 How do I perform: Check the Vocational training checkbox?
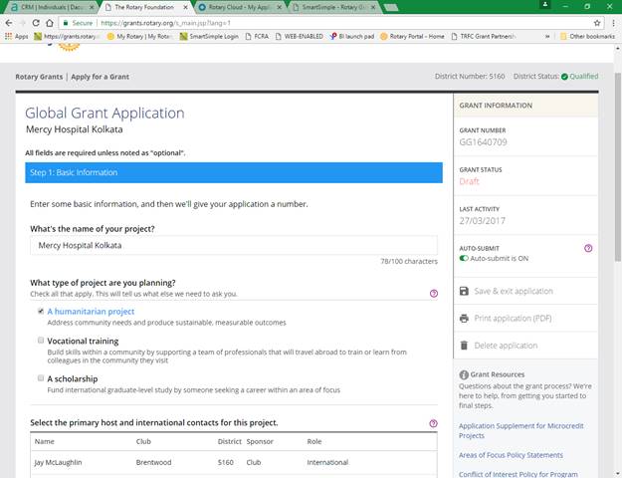click(x=41, y=341)
